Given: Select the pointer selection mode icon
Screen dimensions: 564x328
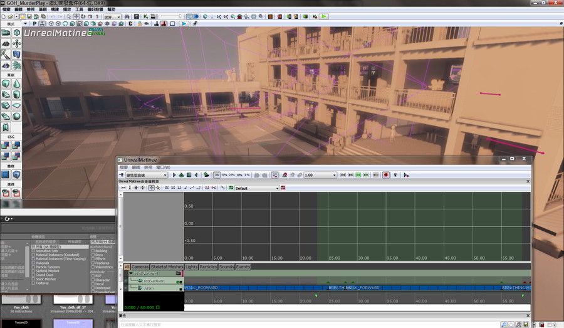Looking at the screenshot, I should tap(69, 16).
